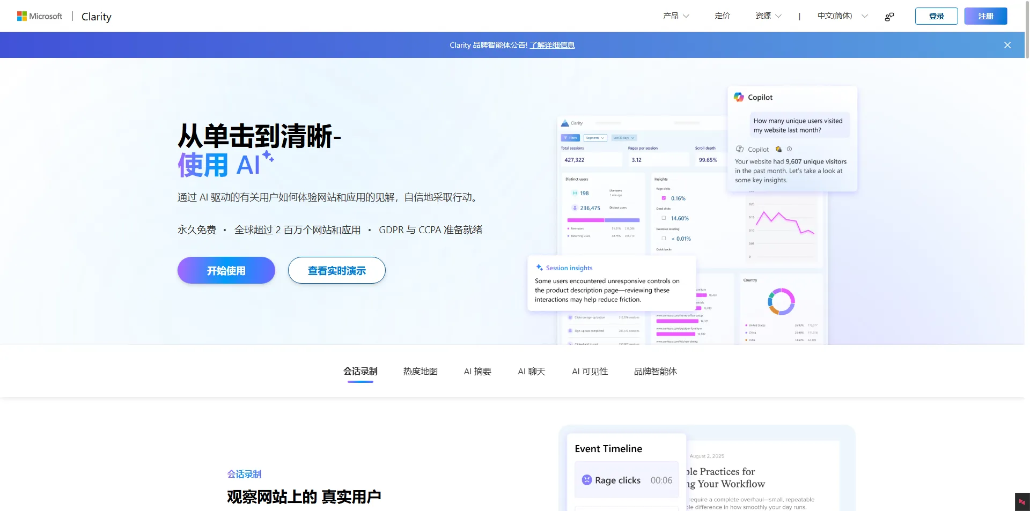Image resolution: width=1030 pixels, height=511 pixels.
Task: Click the Rage clicks face icon
Action: tap(587, 480)
